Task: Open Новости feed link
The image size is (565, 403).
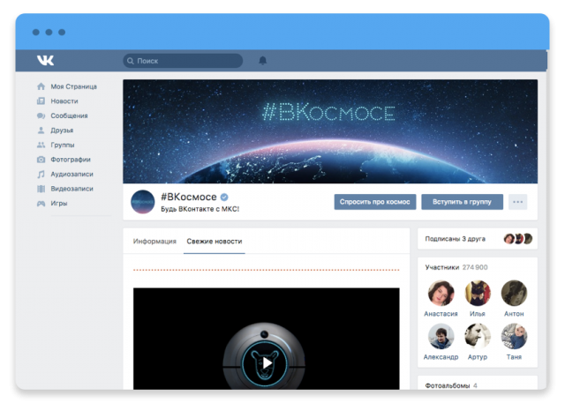Action: coord(64,101)
